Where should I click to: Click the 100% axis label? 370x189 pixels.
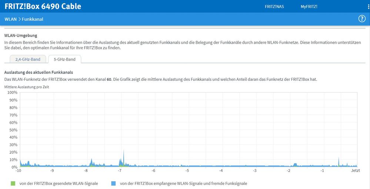13,92
